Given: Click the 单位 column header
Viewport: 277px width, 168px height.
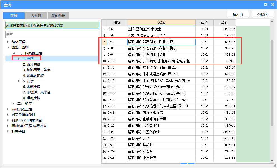Looking at the screenshot, I should pyautogui.click(x=205, y=23).
